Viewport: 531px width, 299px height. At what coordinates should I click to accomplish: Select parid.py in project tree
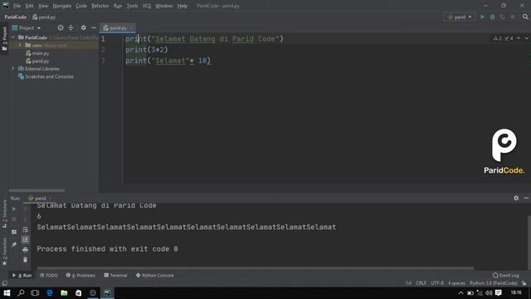point(37,61)
